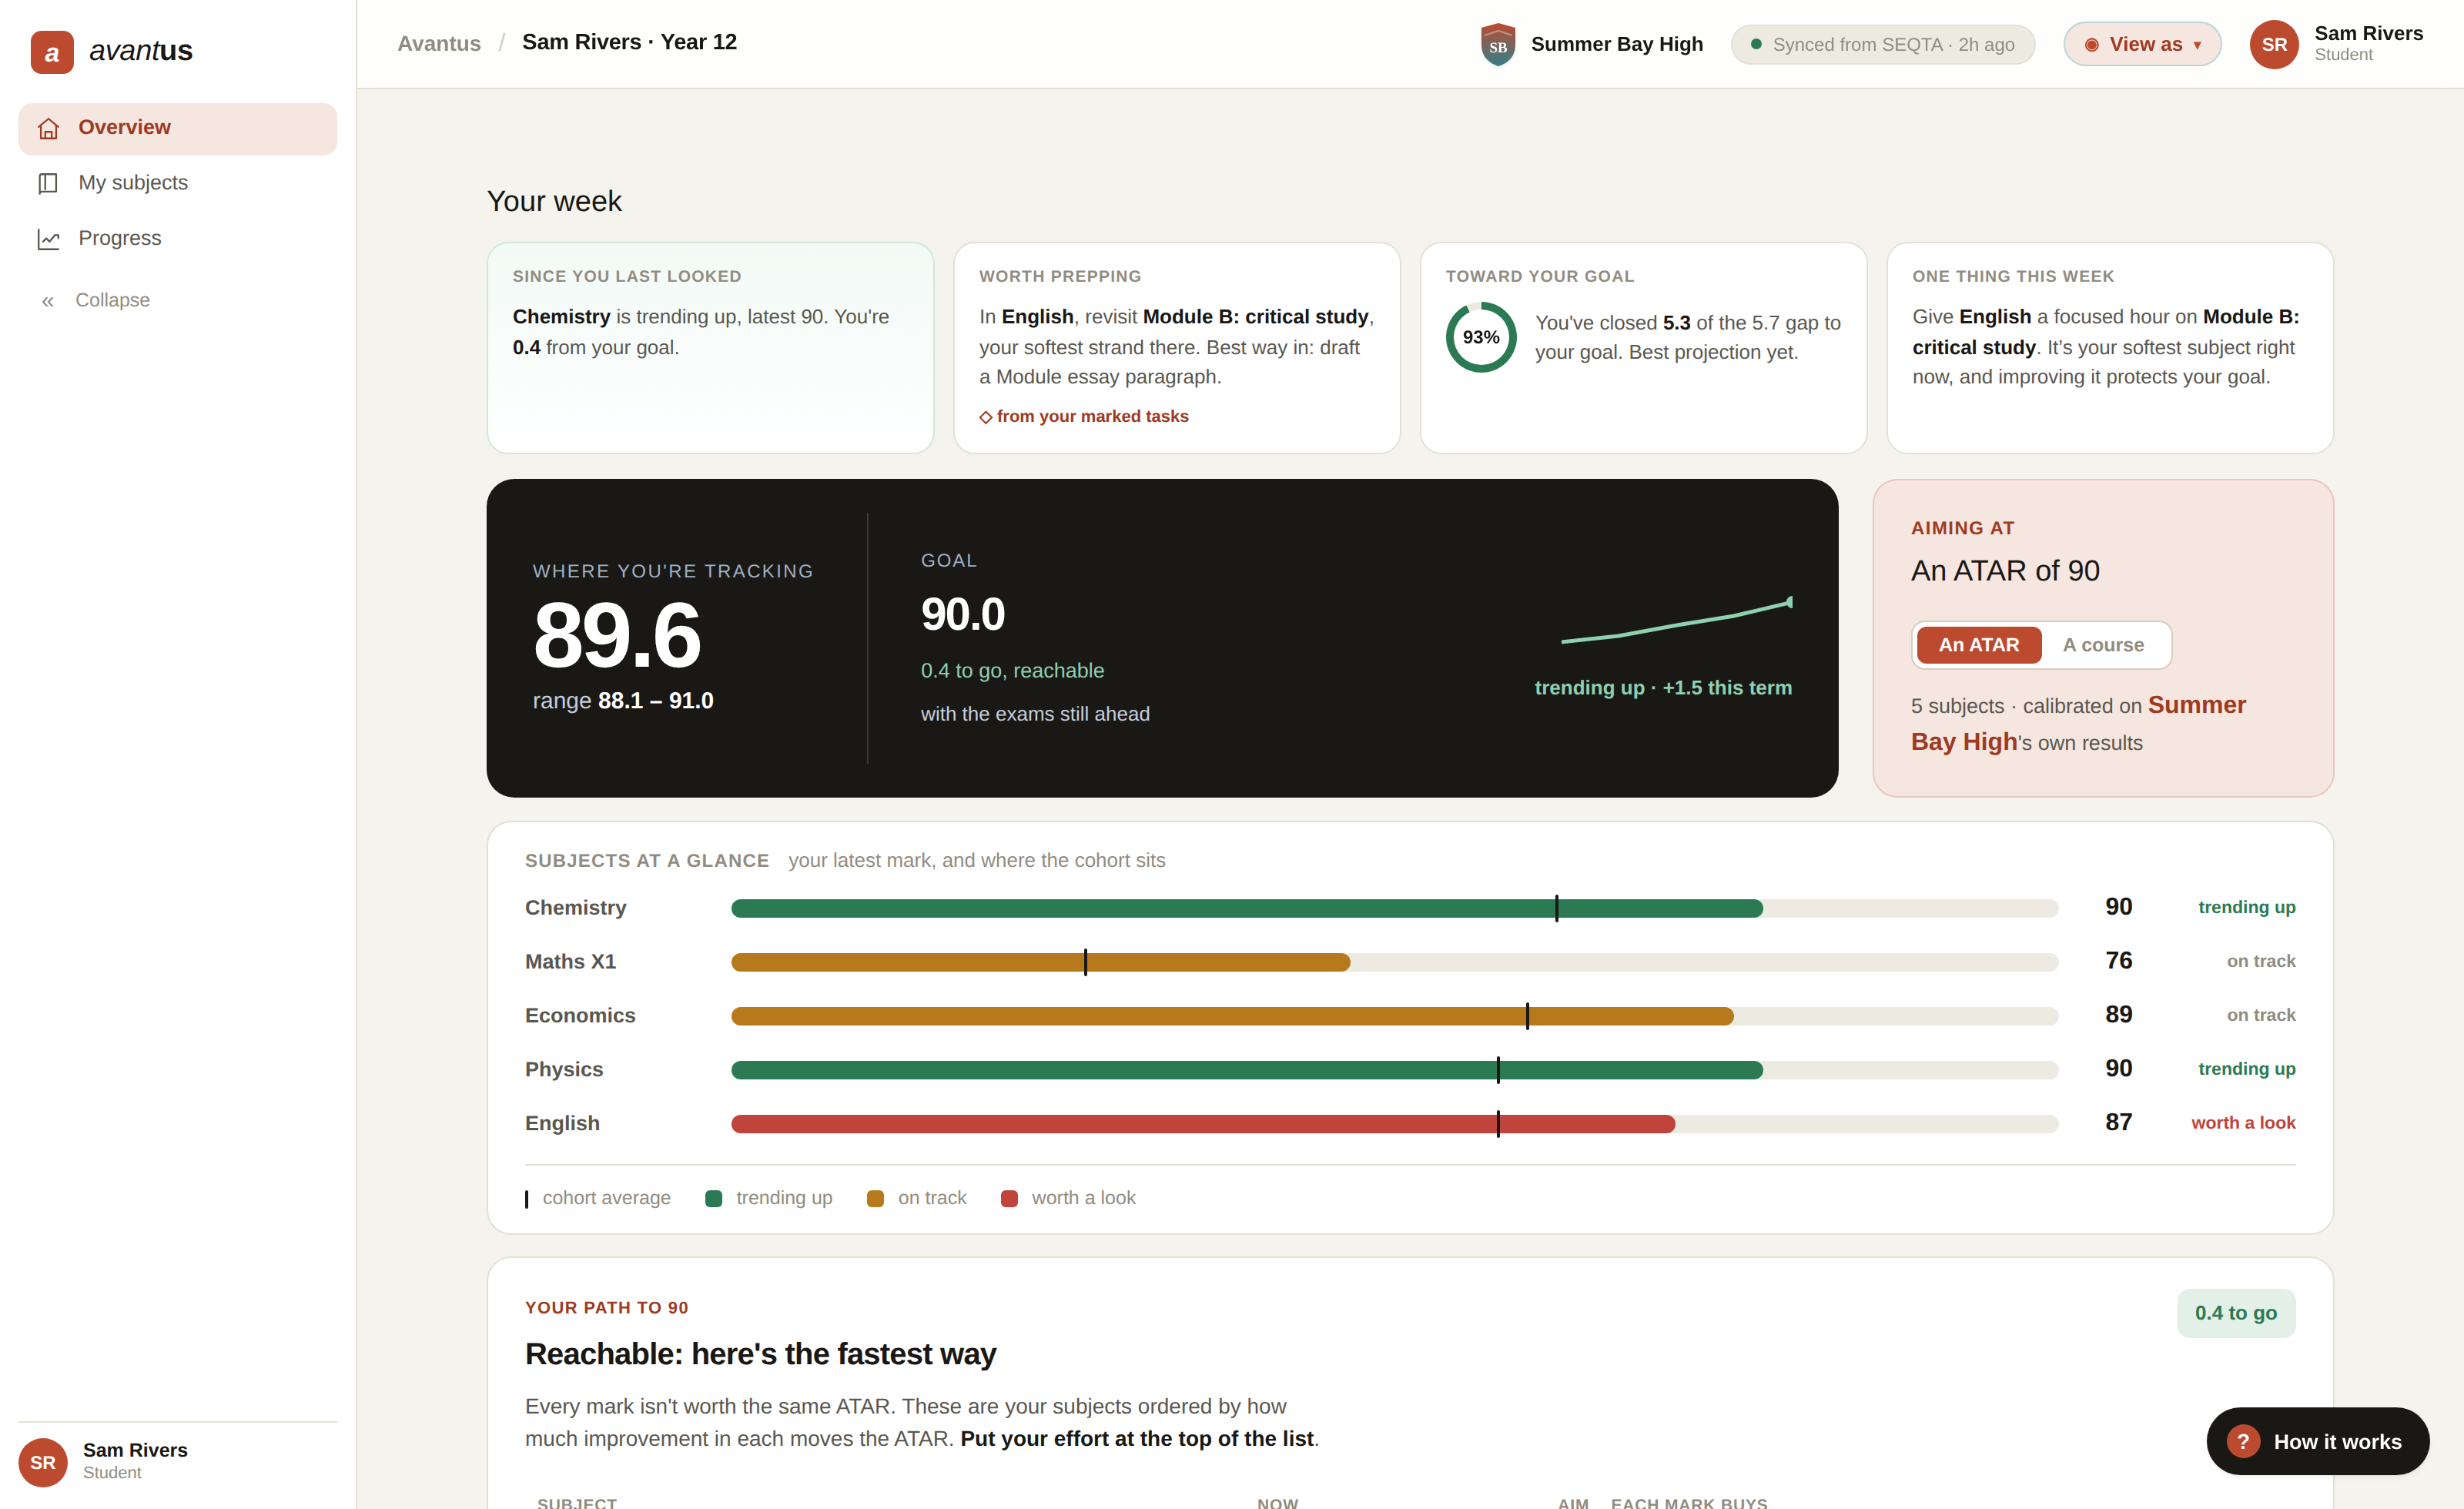Click the One thing this week card
The height and width of the screenshot is (1509, 2464).
tap(2109, 348)
